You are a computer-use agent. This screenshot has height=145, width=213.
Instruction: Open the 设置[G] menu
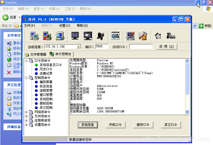(65, 26)
